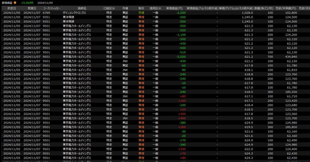Click the 434,840 settlement amount cell
This screenshot has width=310, height=162.
coord(291,57)
